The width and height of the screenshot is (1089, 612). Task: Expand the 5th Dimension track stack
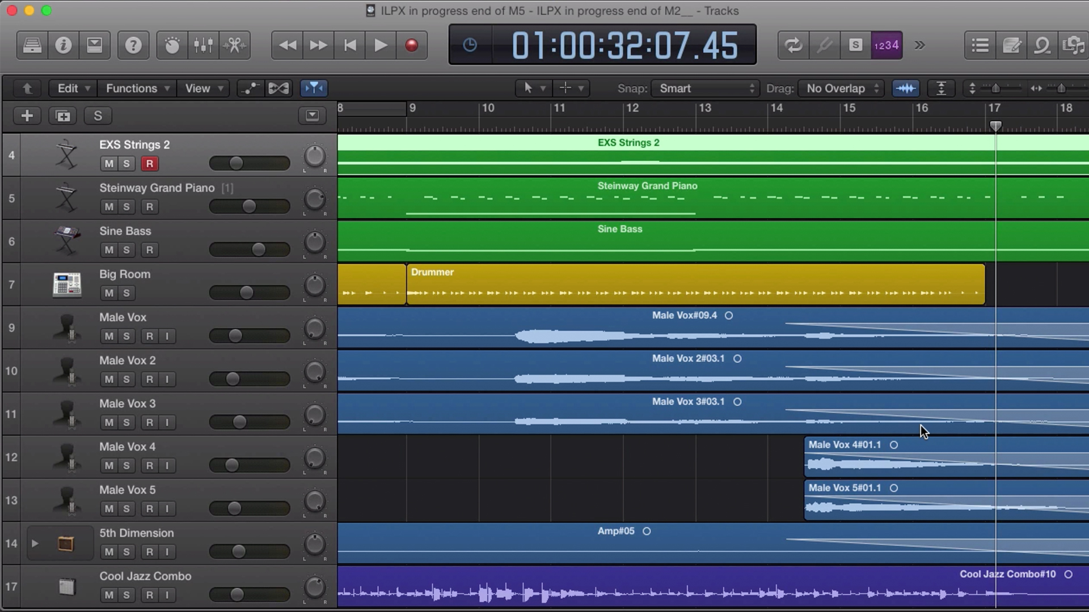(x=35, y=543)
